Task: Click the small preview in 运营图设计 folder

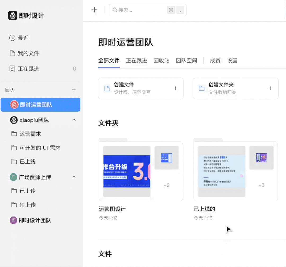Action: pyautogui.click(x=166, y=158)
